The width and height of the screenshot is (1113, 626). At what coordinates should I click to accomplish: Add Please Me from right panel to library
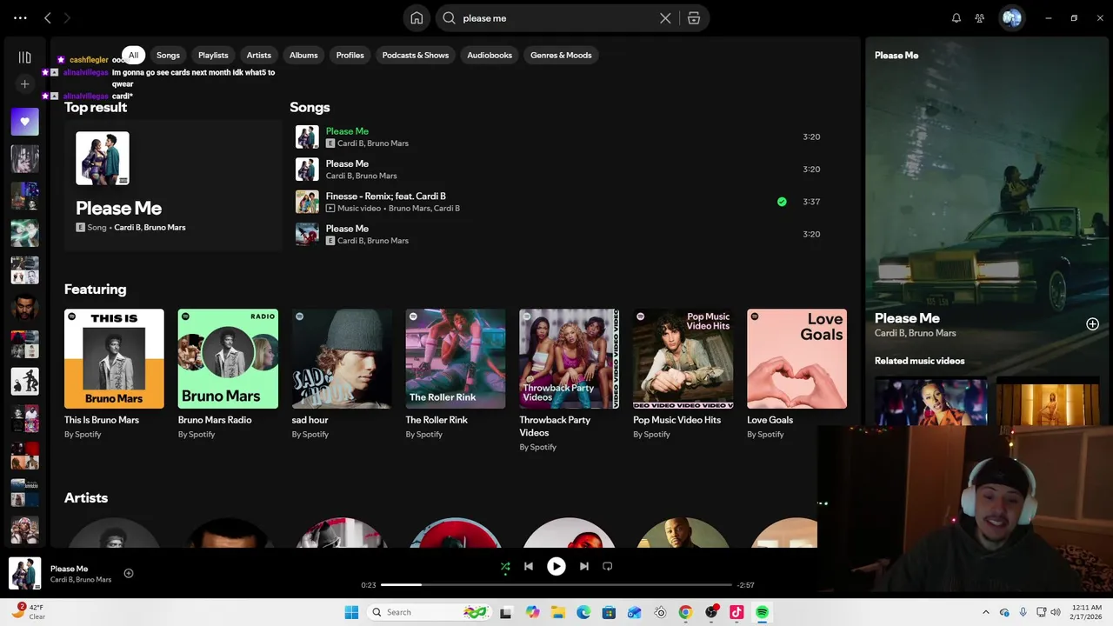coord(1092,324)
